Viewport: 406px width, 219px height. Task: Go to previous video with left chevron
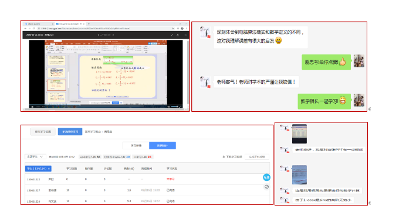coord(99,35)
